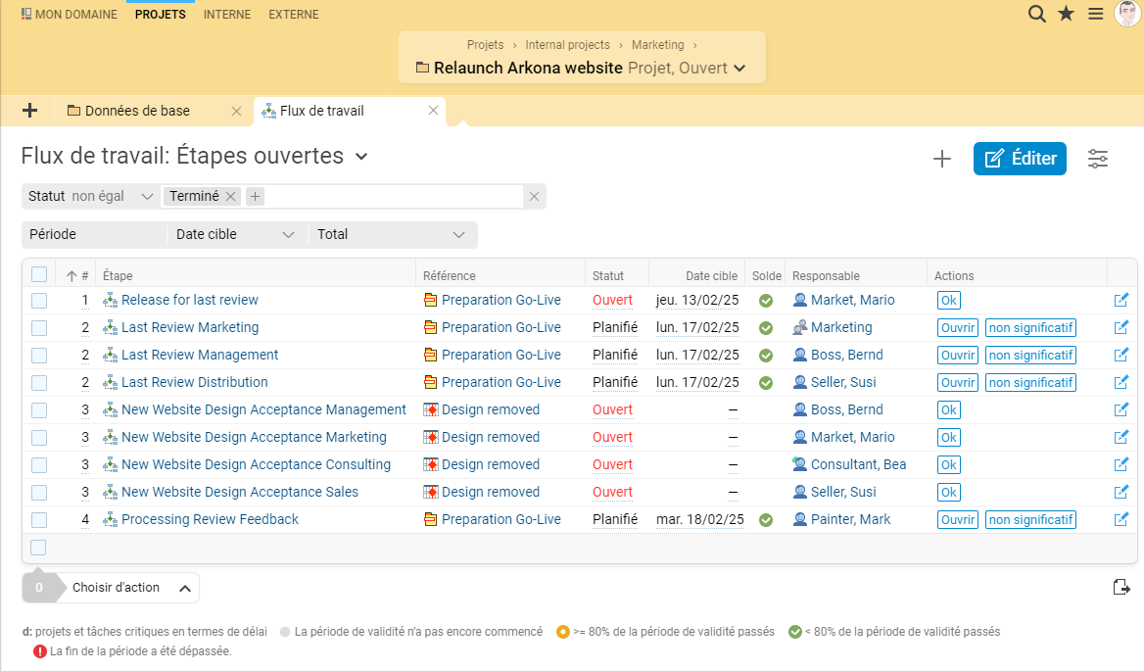Select the Projets main menu
Screen dimensions: 1144x671
pyautogui.click(x=161, y=14)
